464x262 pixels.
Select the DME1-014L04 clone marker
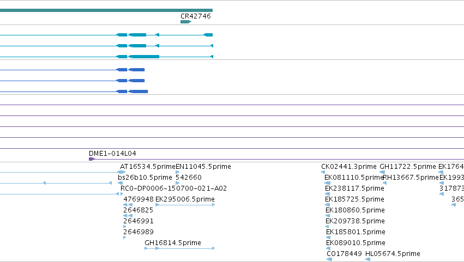click(x=92, y=159)
